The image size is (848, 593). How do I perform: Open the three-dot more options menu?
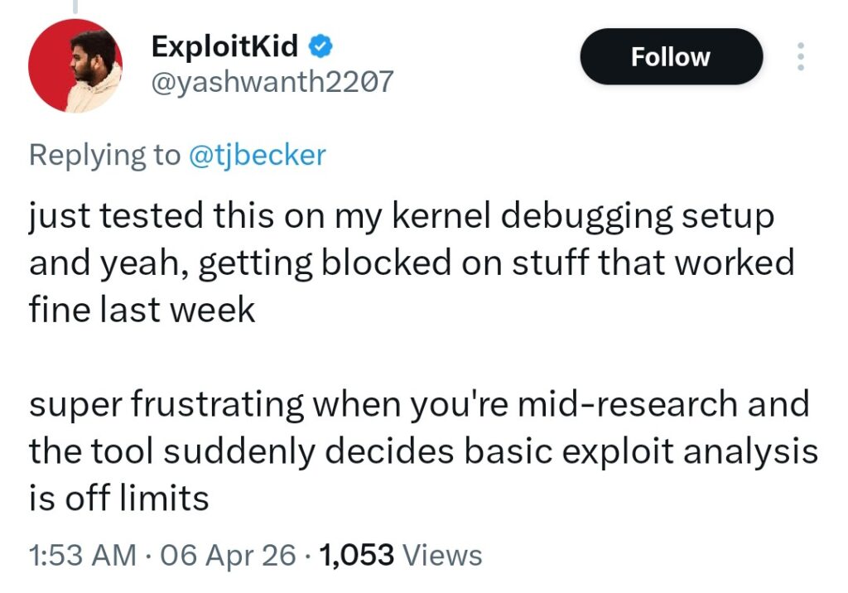tap(800, 56)
